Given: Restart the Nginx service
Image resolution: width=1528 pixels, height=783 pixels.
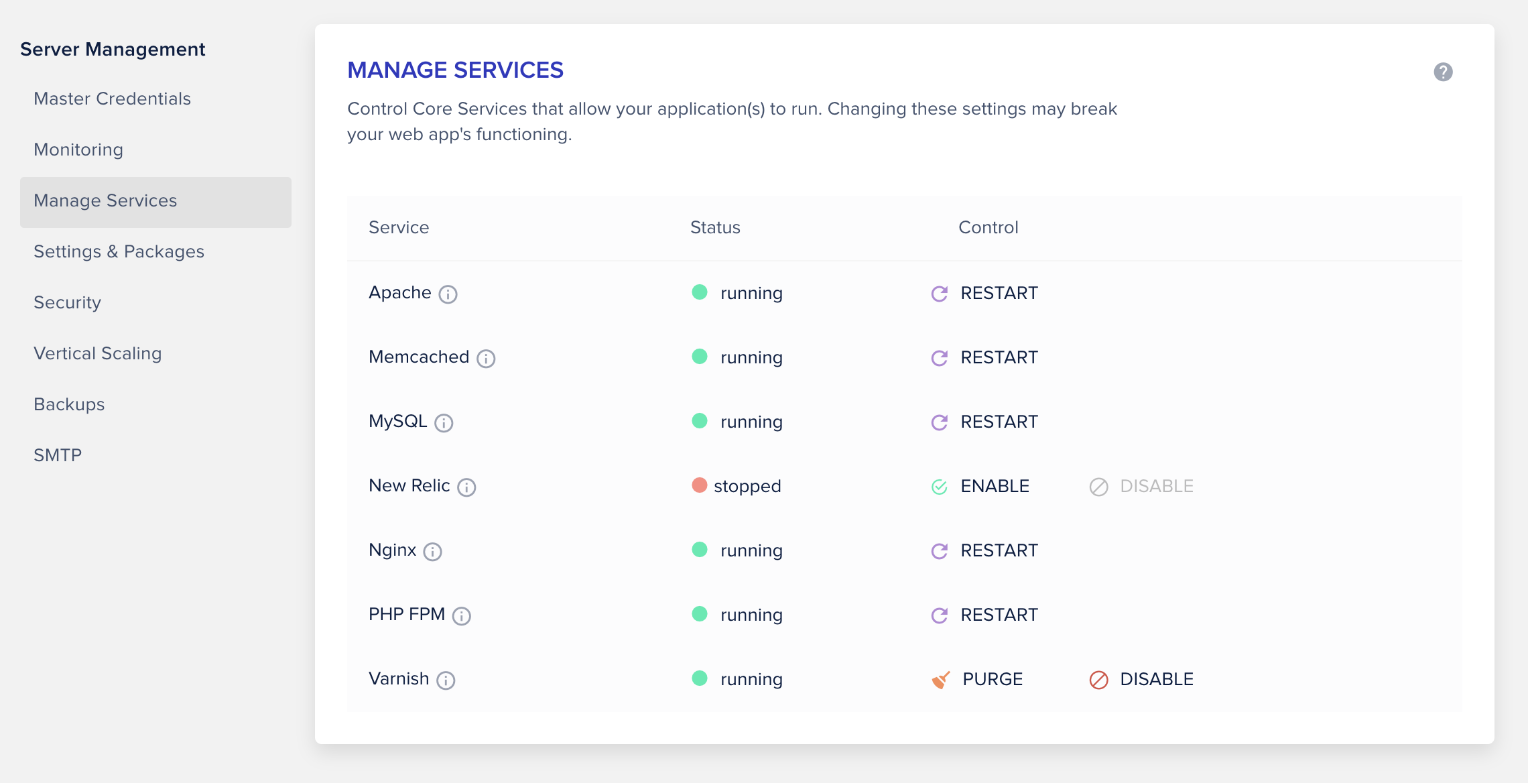Looking at the screenshot, I should [985, 550].
